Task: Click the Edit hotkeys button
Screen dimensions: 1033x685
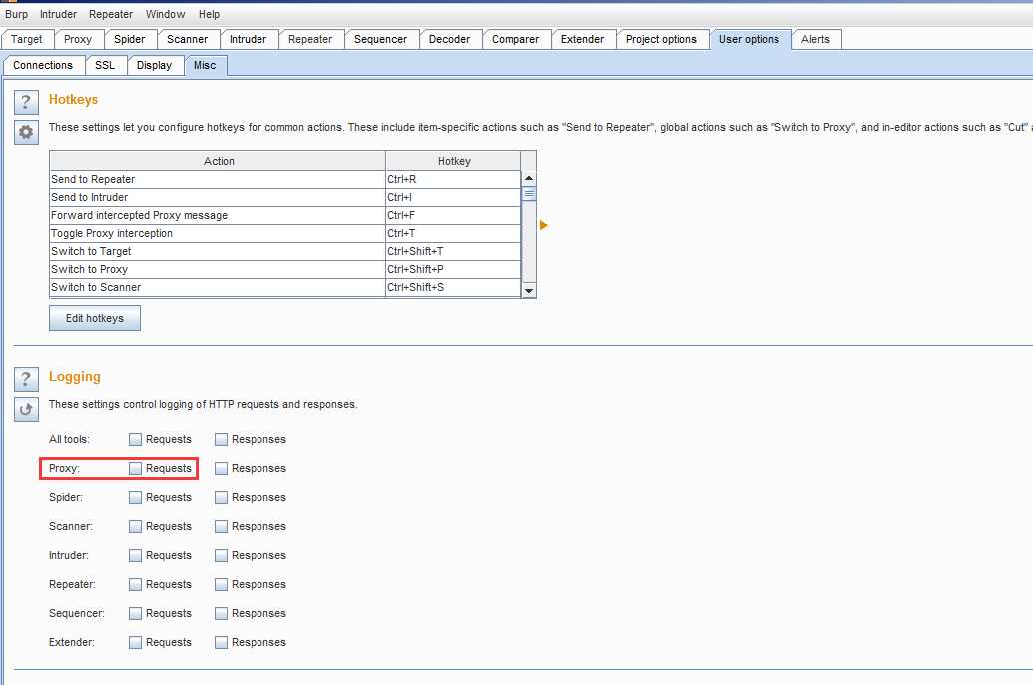Action: coord(95,318)
